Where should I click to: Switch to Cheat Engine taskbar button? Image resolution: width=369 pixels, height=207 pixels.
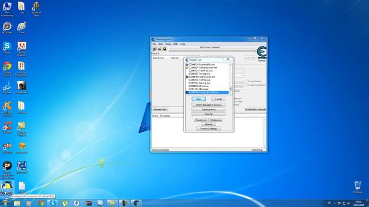coord(136,203)
